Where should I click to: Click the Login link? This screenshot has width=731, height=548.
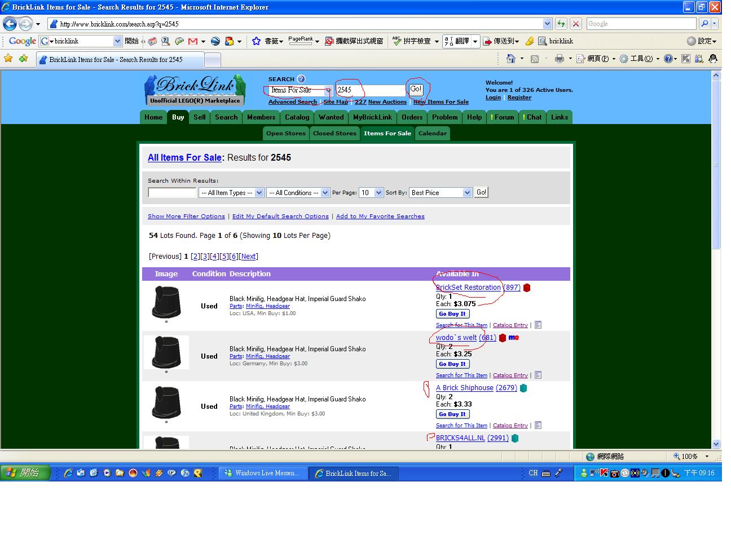coord(493,98)
